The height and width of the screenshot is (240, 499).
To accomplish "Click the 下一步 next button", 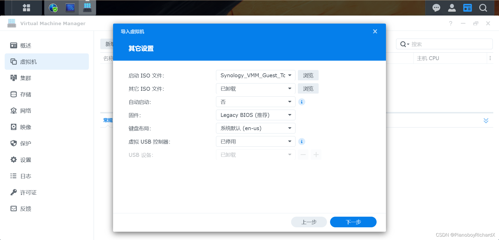I will pyautogui.click(x=353, y=222).
